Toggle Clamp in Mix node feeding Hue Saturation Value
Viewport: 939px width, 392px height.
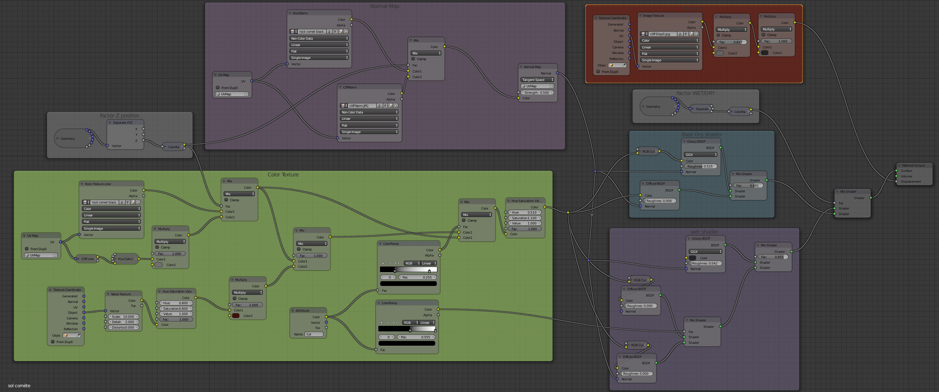click(464, 220)
